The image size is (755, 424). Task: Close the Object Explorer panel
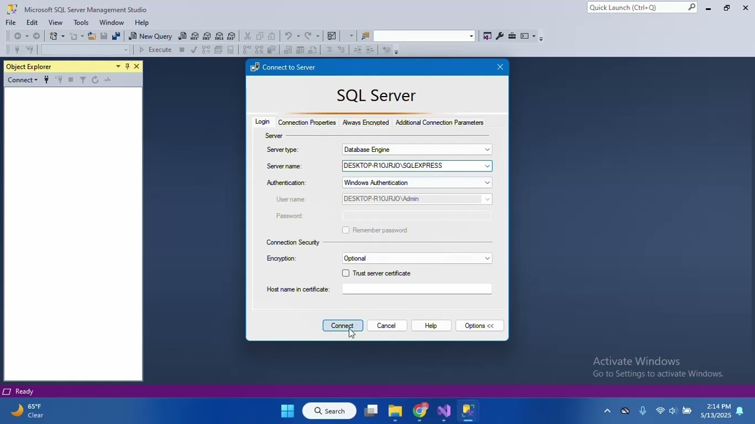[136, 67]
